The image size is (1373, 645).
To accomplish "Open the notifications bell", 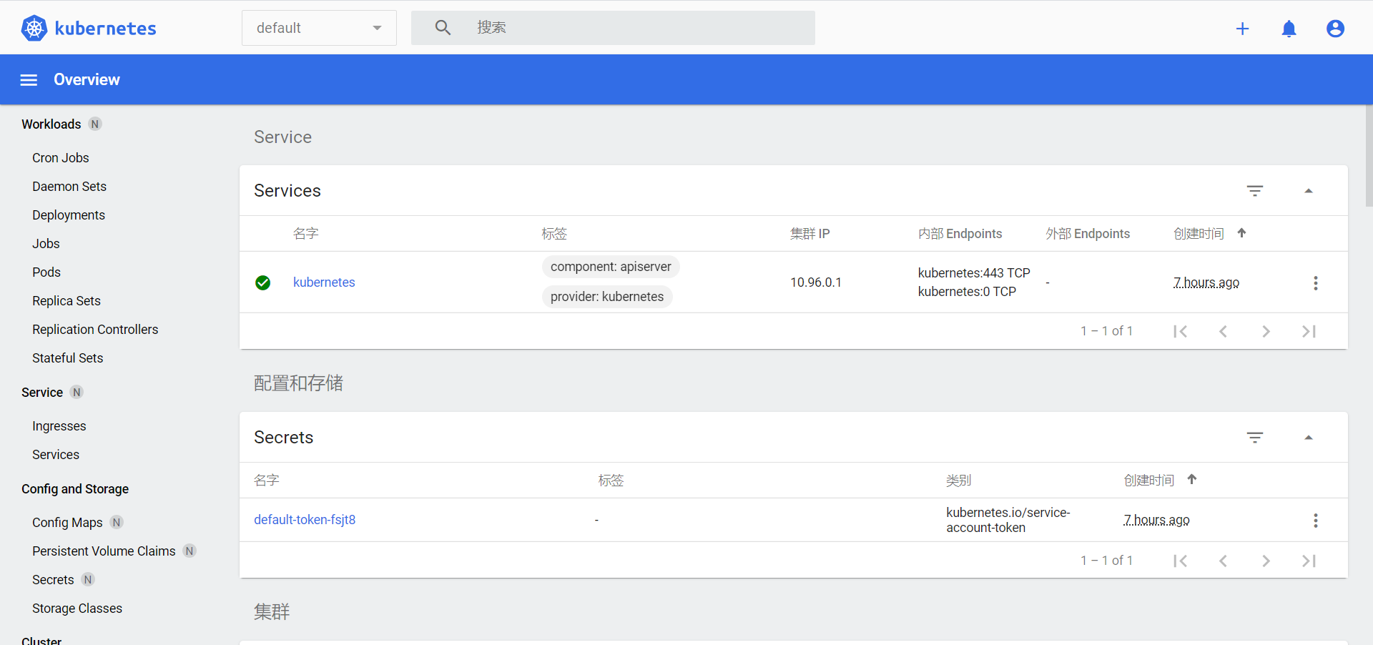I will pyautogui.click(x=1289, y=29).
